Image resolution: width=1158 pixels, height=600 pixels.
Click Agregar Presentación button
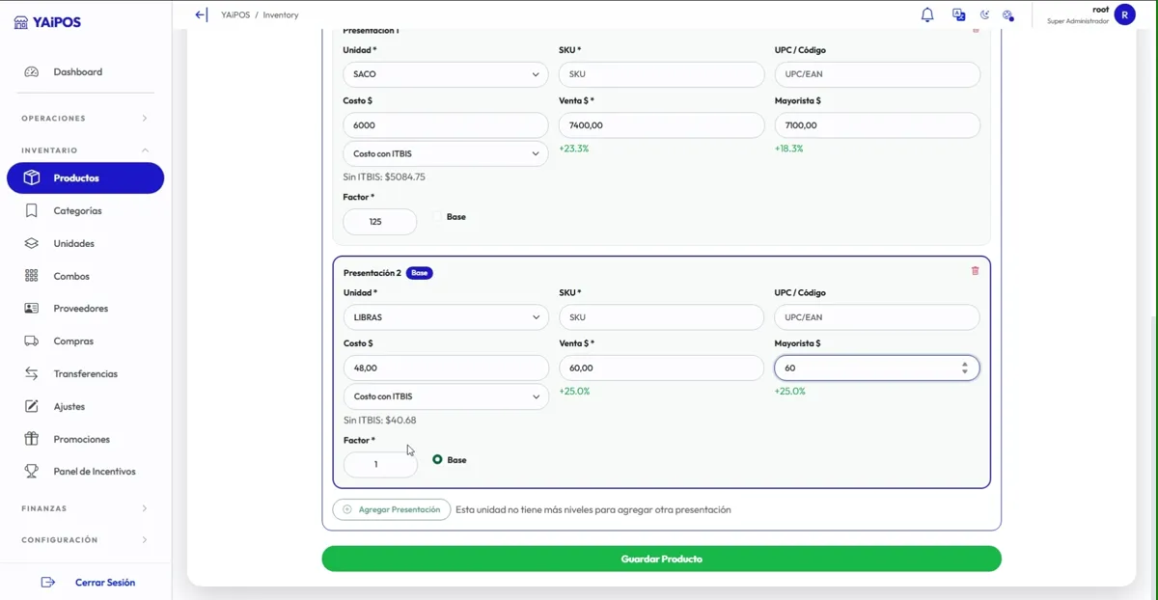pos(392,509)
